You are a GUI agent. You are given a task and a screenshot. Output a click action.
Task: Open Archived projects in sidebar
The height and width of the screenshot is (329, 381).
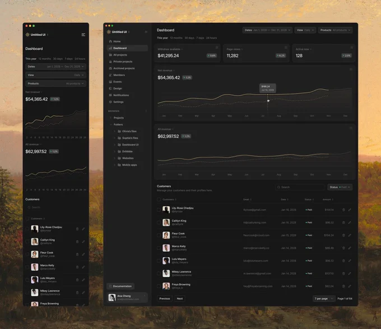[x=127, y=68]
